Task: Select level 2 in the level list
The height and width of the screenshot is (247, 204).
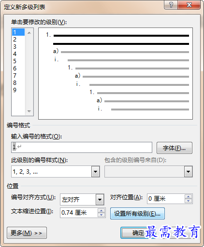Action: [x=18, y=39]
